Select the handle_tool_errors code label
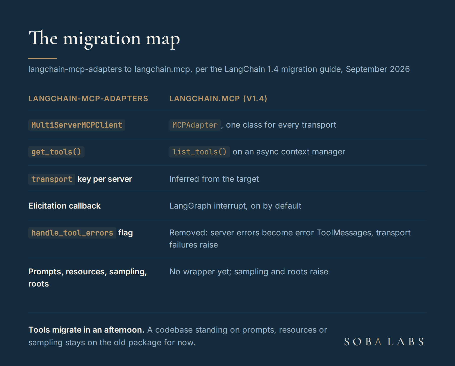Image resolution: width=455 pixels, height=366 pixels. click(72, 233)
